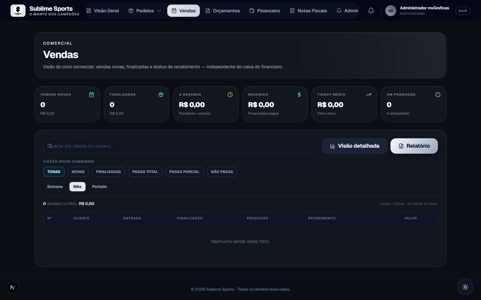Select the TODAS filter chip
Viewport: 481px width, 300px height.
click(x=54, y=172)
